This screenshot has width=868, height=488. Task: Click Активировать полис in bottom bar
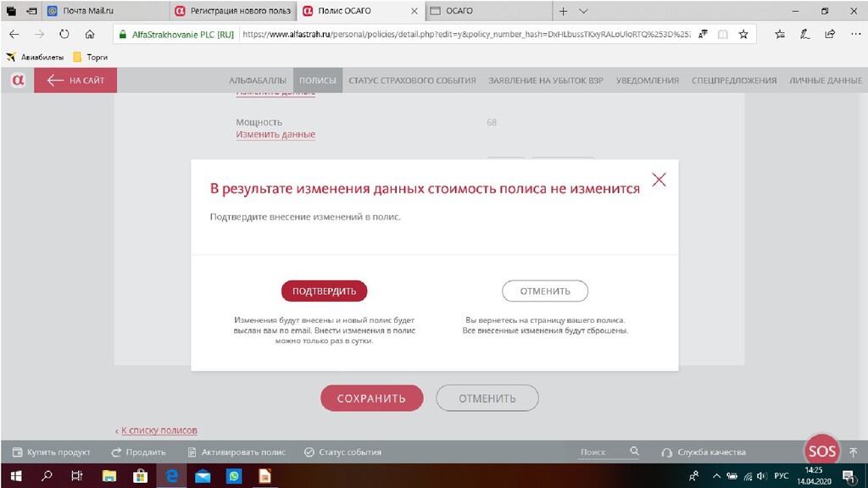[236, 452]
